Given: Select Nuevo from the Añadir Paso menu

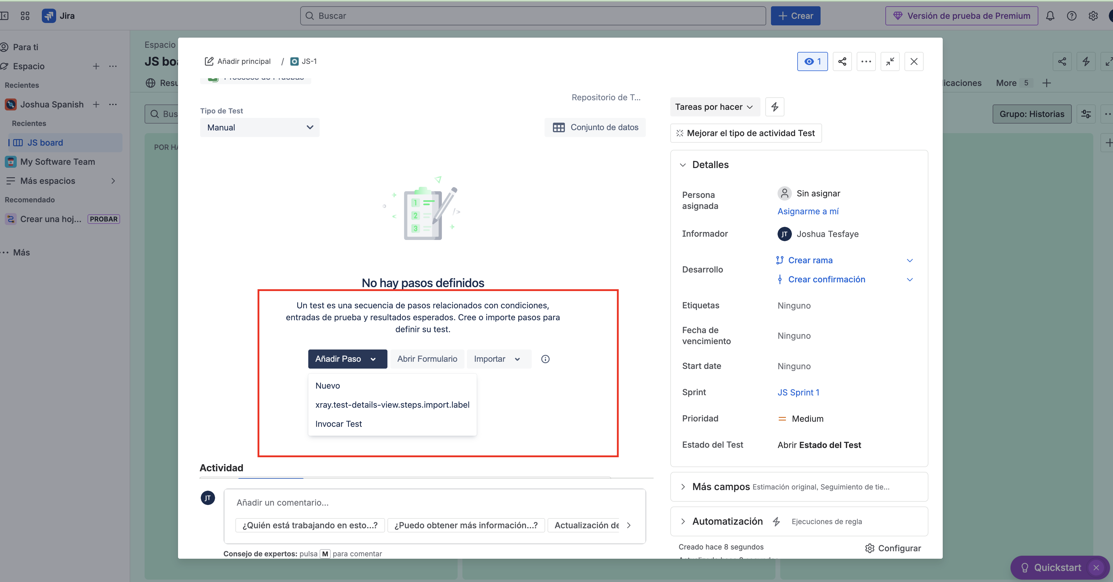Looking at the screenshot, I should [327, 386].
